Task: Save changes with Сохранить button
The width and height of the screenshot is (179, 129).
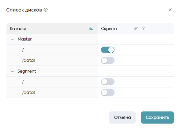Action: tap(157, 118)
